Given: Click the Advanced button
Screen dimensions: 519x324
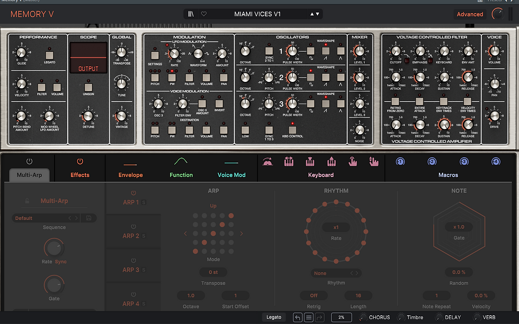Looking at the screenshot, I should pyautogui.click(x=470, y=14).
